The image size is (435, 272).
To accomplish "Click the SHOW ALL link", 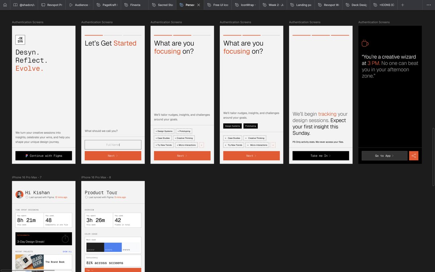I will tap(67, 251).
